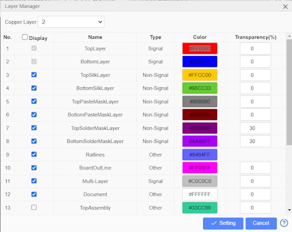Open TopLayer red color swatch
Viewport: 292px width, 232px height.
click(200, 48)
